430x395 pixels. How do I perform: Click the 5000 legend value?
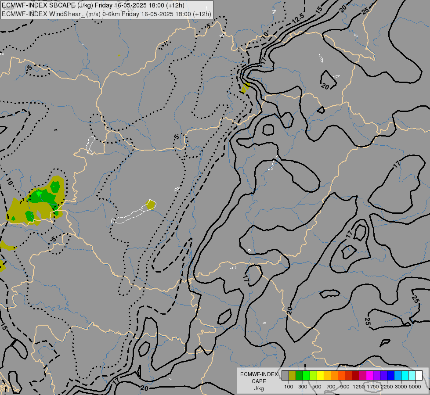coord(415,387)
